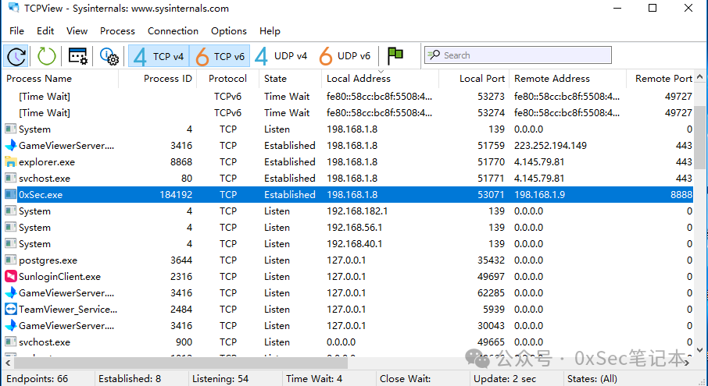Viewport: 708px width, 386px height.
Task: Open the Options menu
Action: point(229,30)
